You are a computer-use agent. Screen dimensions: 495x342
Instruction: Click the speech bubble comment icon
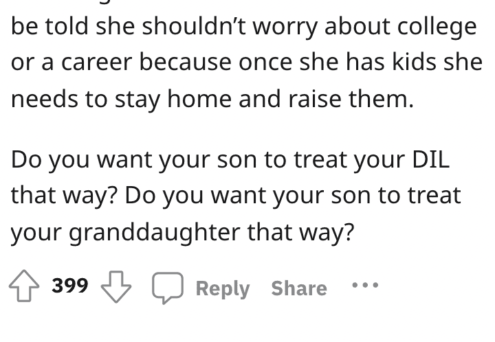pos(168,288)
